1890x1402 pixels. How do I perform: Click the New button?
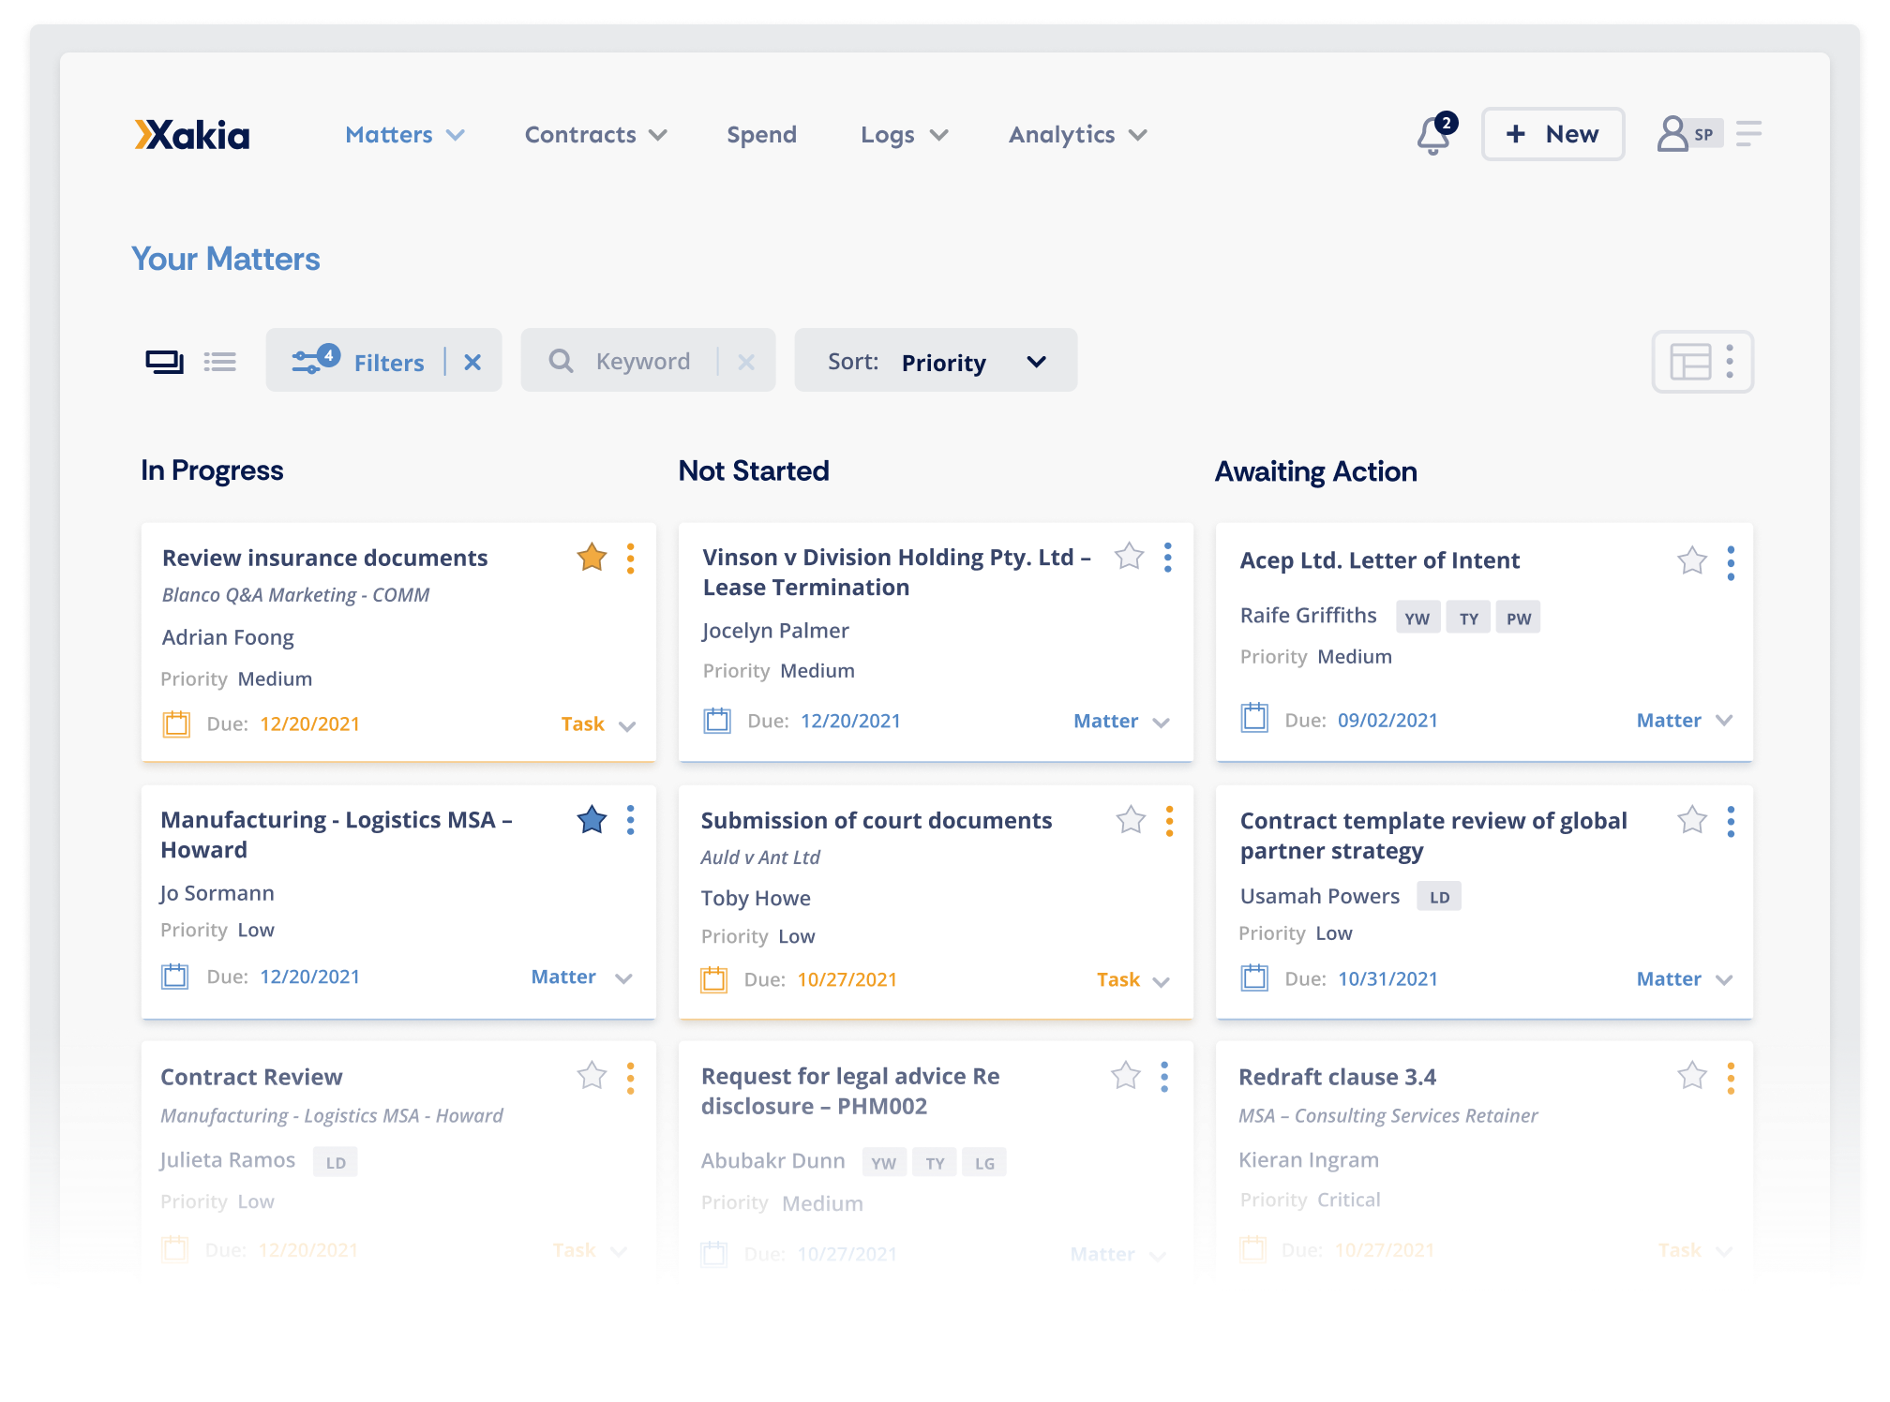1552,134
